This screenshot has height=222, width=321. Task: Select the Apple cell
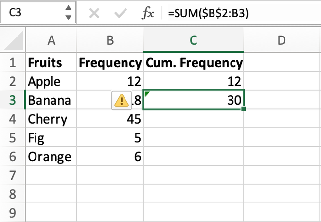(x=50, y=82)
